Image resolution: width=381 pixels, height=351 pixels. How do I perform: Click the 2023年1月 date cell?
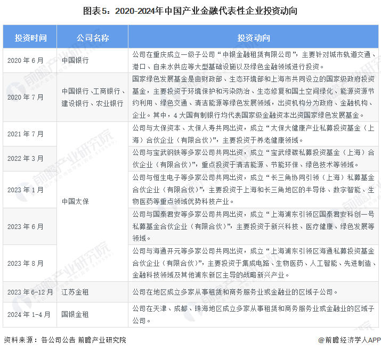[x=30, y=190]
